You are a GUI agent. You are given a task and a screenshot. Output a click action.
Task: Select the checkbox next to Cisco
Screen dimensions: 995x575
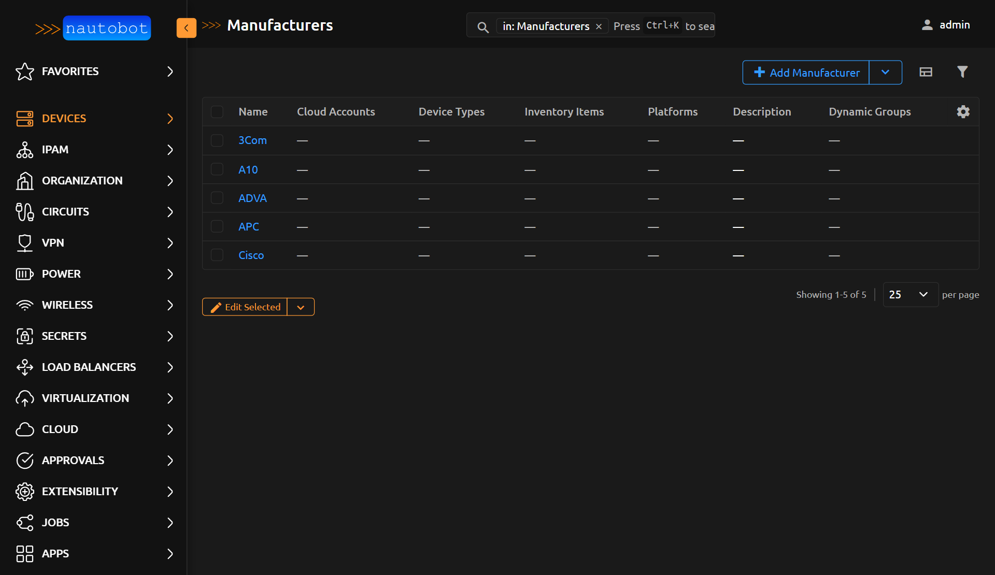(x=217, y=255)
